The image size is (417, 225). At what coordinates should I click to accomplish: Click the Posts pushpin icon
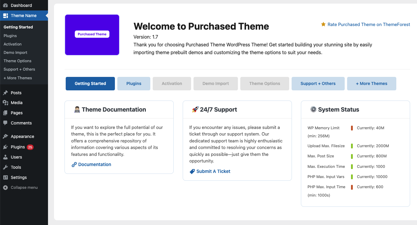5,93
